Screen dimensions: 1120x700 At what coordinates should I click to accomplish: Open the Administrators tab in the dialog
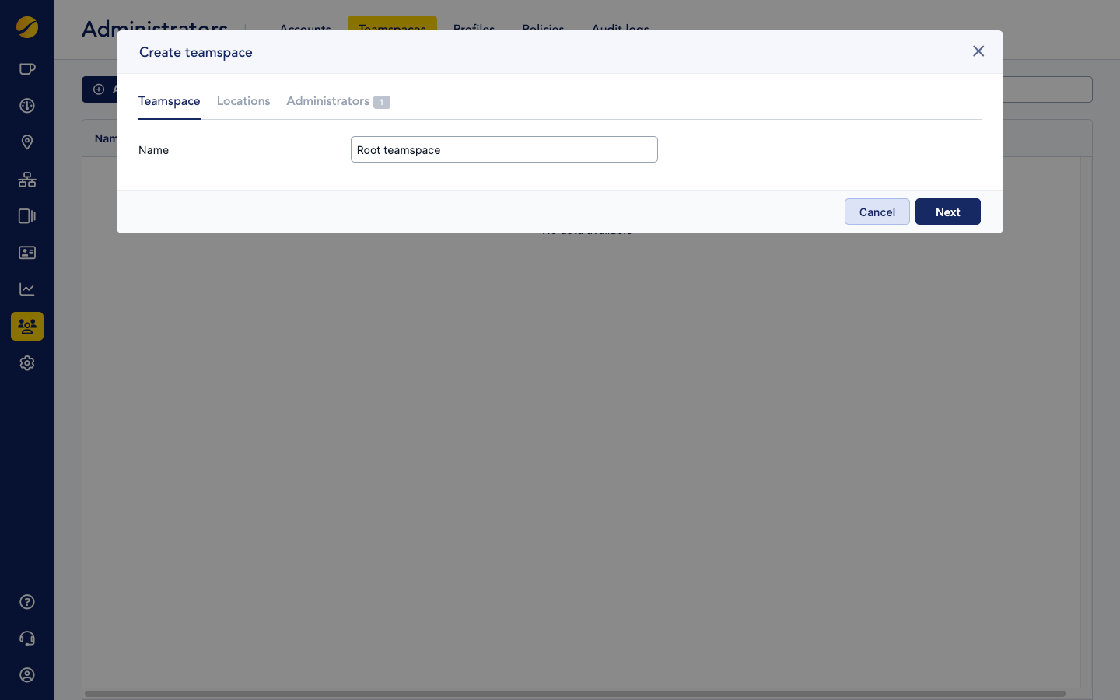(x=328, y=101)
